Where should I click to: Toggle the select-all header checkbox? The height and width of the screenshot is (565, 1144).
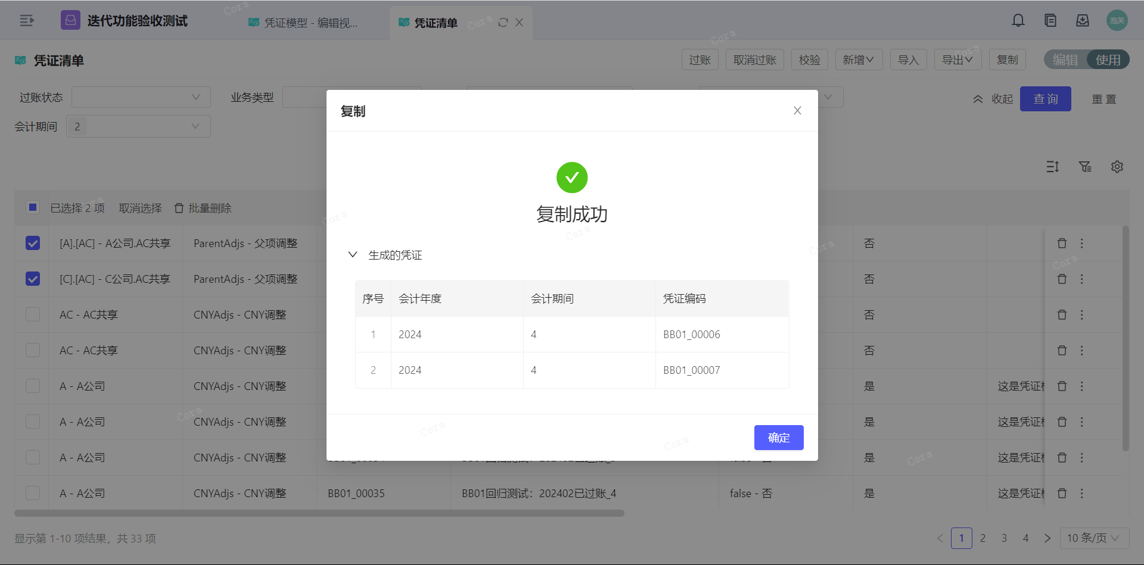(33, 208)
